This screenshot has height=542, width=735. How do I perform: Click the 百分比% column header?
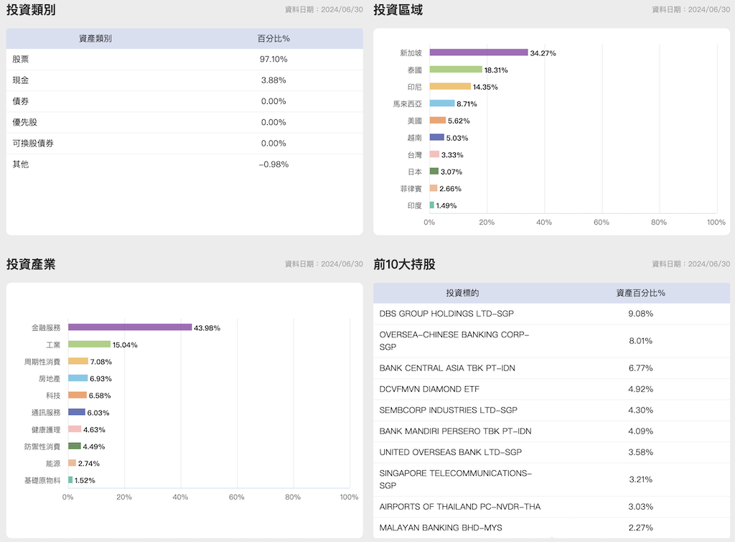[x=273, y=39]
